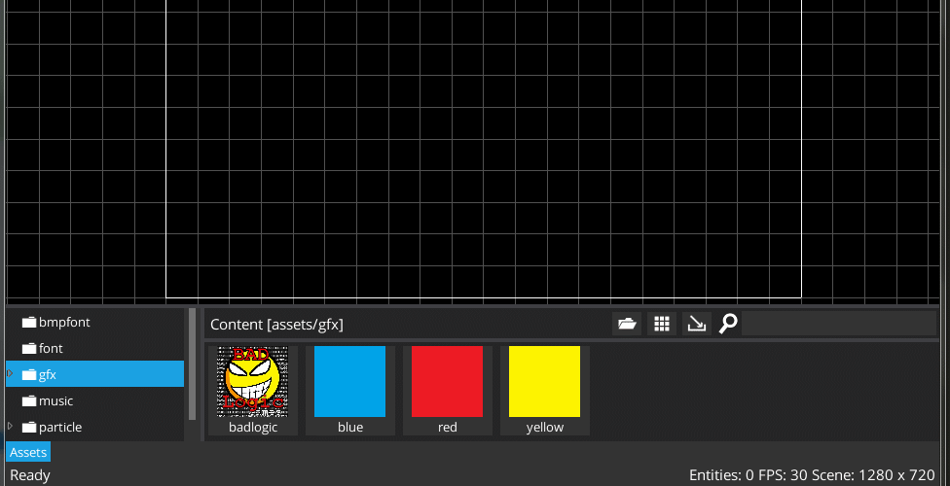Click the particle folder icon
950x486 pixels.
point(29,428)
